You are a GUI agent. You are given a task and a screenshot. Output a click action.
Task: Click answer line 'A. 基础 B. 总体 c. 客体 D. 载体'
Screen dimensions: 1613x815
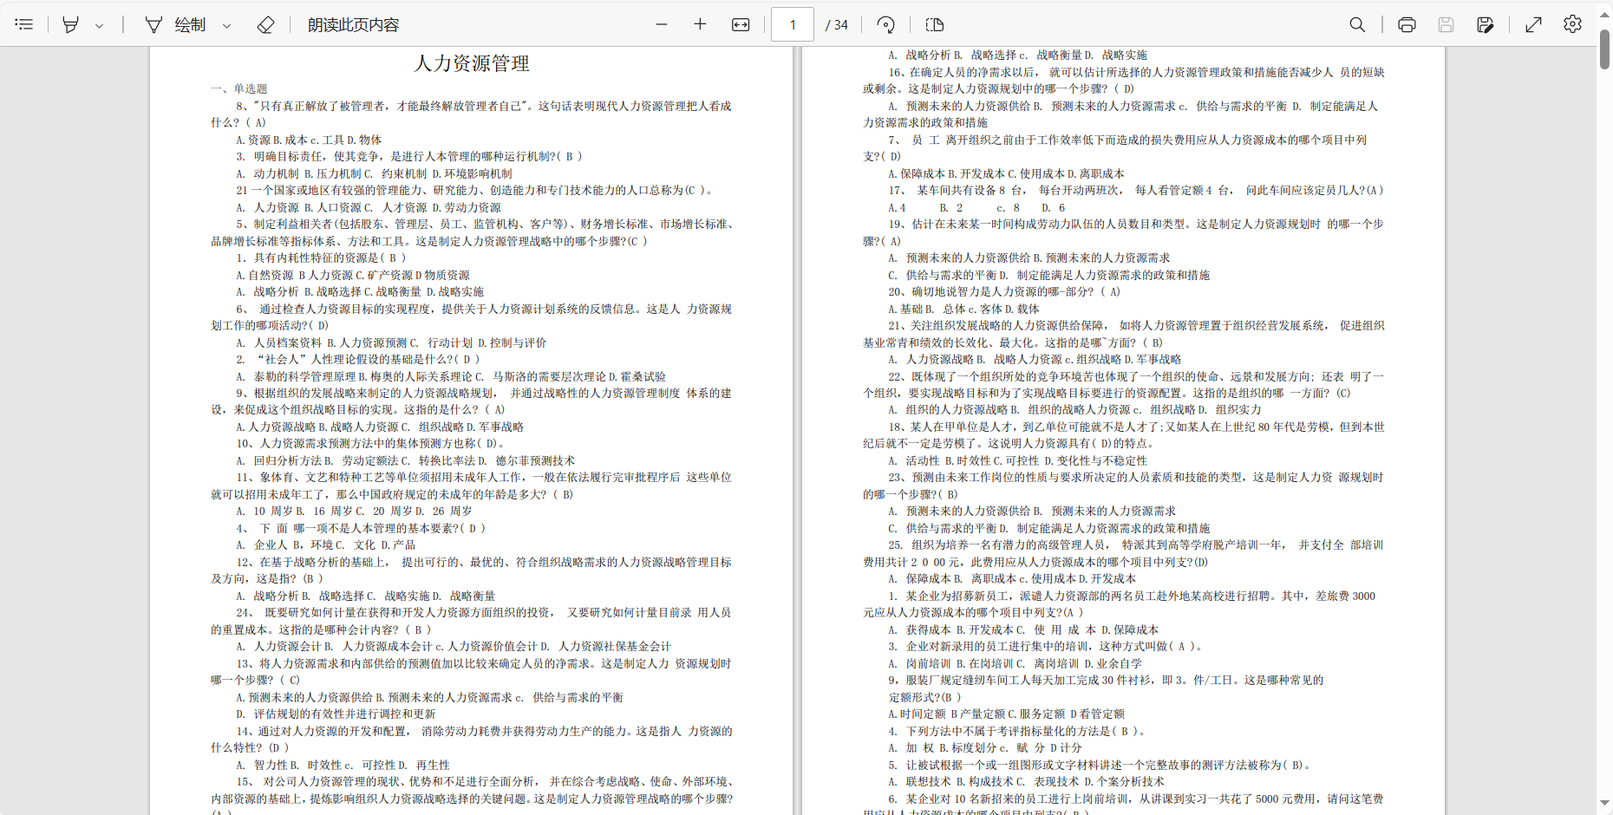963,309
